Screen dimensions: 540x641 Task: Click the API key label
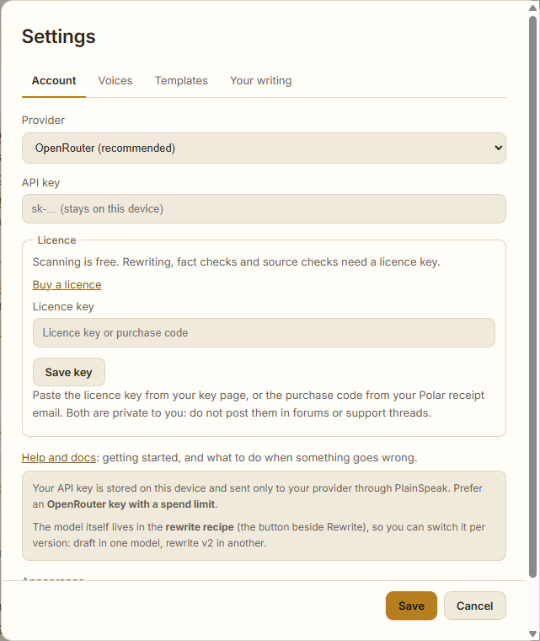pyautogui.click(x=40, y=183)
